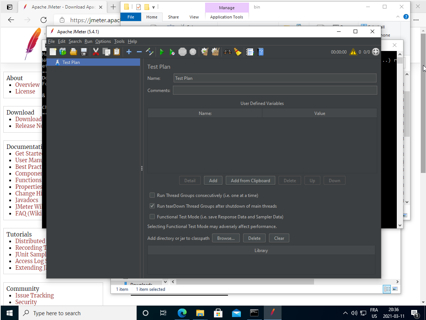The image size is (426, 320).
Task: Open Issue Tracking link on webpage
Action: [x=34, y=295]
